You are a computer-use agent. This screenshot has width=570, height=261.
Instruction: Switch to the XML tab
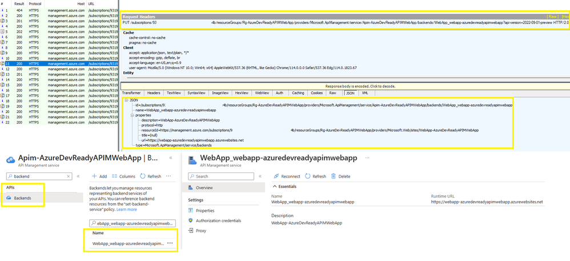point(364,93)
